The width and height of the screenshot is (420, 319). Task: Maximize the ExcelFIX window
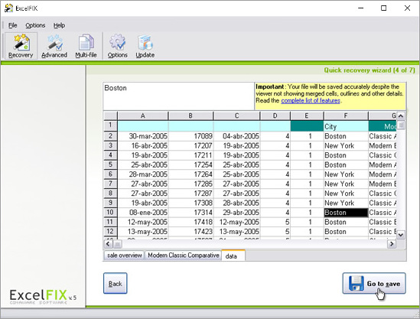click(383, 8)
